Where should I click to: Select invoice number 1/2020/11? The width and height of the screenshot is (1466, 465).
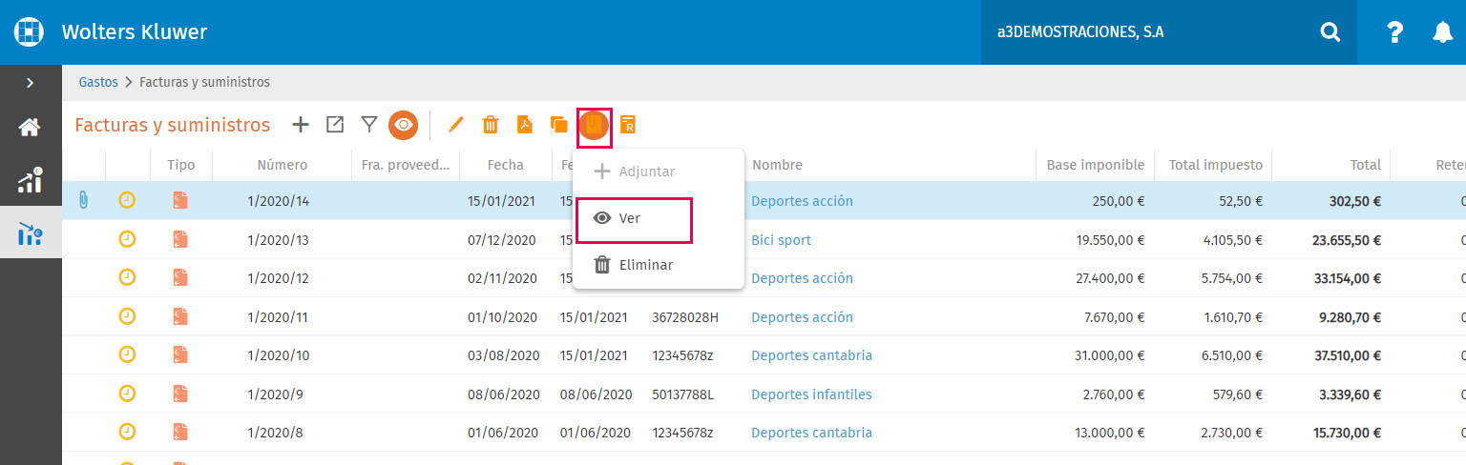[278, 317]
